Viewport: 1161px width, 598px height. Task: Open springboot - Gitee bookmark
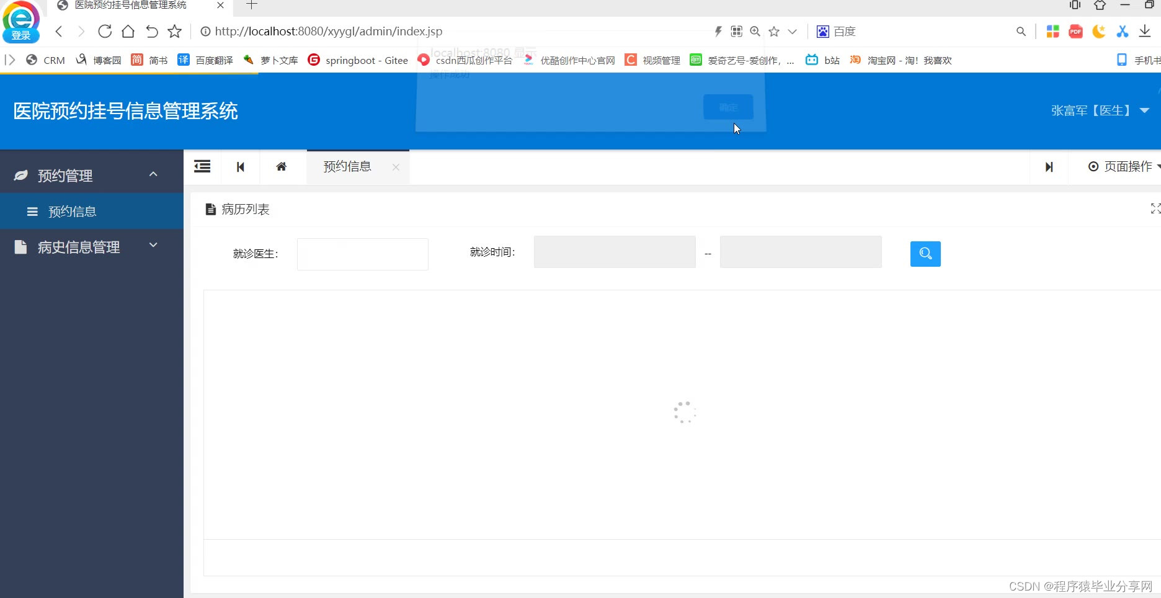click(x=358, y=60)
